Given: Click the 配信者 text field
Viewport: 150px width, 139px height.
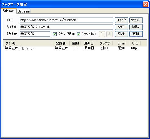Looking at the screenshot, I should [35, 34].
